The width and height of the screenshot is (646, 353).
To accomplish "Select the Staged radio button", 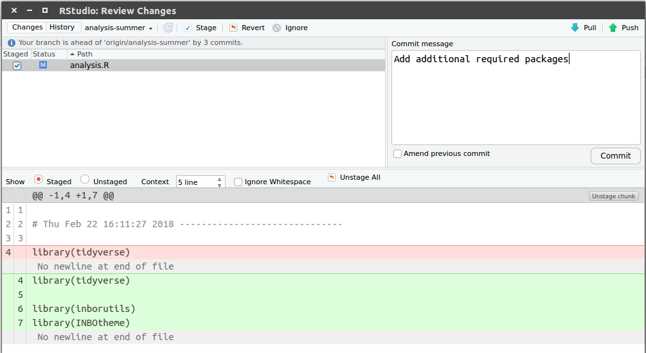I will [x=39, y=180].
